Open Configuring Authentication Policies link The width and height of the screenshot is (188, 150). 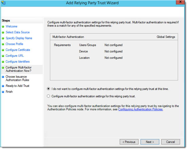pyautogui.click(x=140, y=110)
